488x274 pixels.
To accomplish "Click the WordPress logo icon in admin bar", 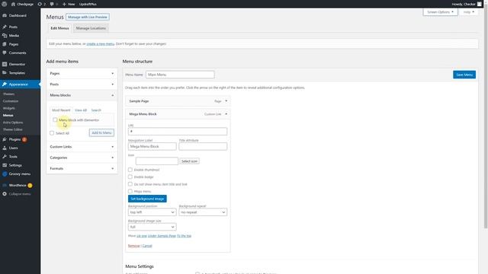I will [5, 4].
